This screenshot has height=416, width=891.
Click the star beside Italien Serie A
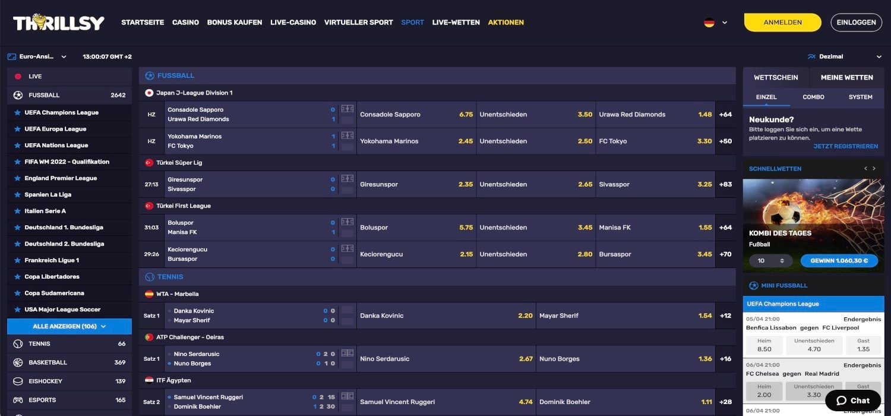[x=17, y=211]
